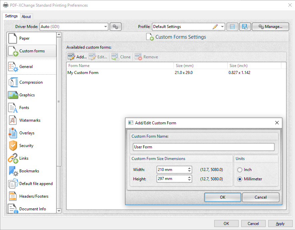Click the Remove form toolbar button
Viewport: 295px width, 230px height.
[x=146, y=57]
